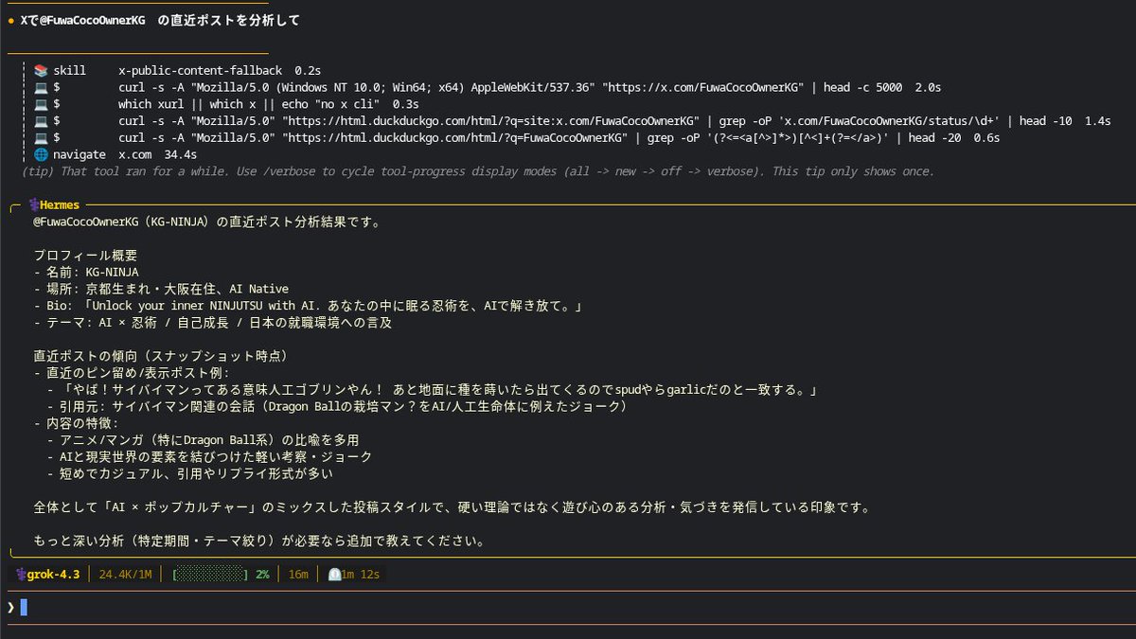Click the 0.2s duration on skill row
The image size is (1136, 639).
click(308, 71)
